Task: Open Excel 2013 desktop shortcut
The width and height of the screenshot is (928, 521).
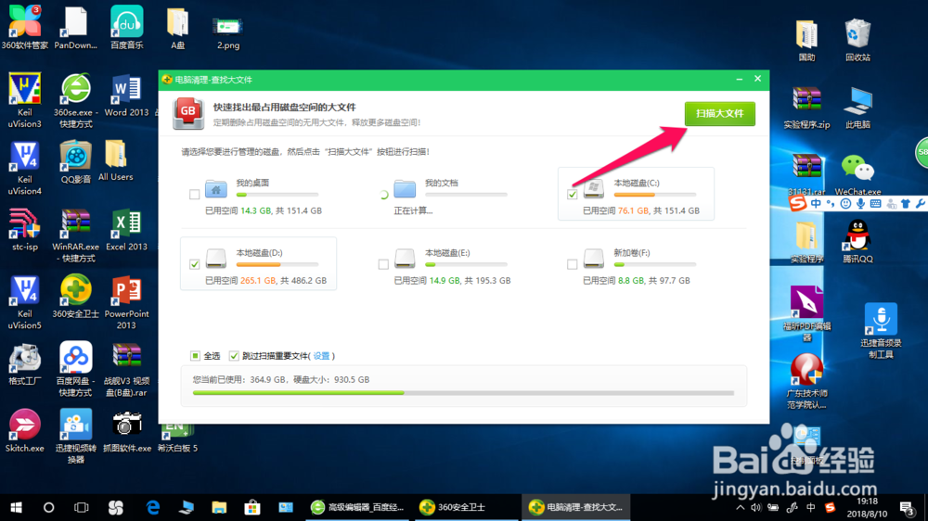Action: [126, 230]
